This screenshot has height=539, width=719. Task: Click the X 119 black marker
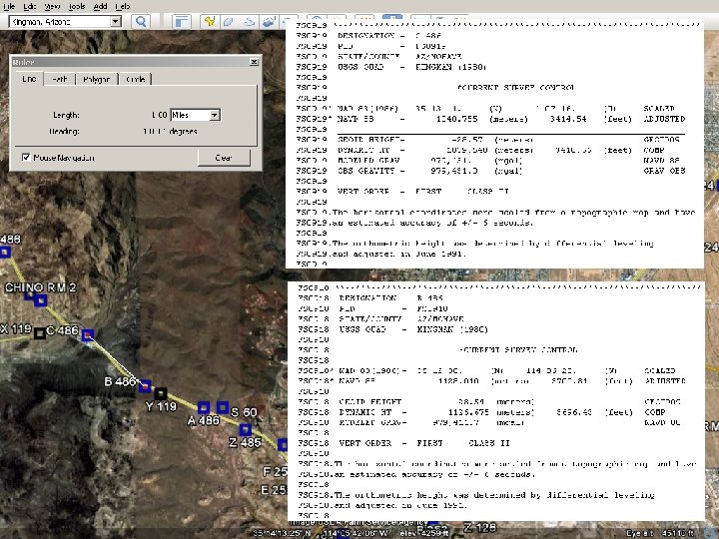click(40, 333)
